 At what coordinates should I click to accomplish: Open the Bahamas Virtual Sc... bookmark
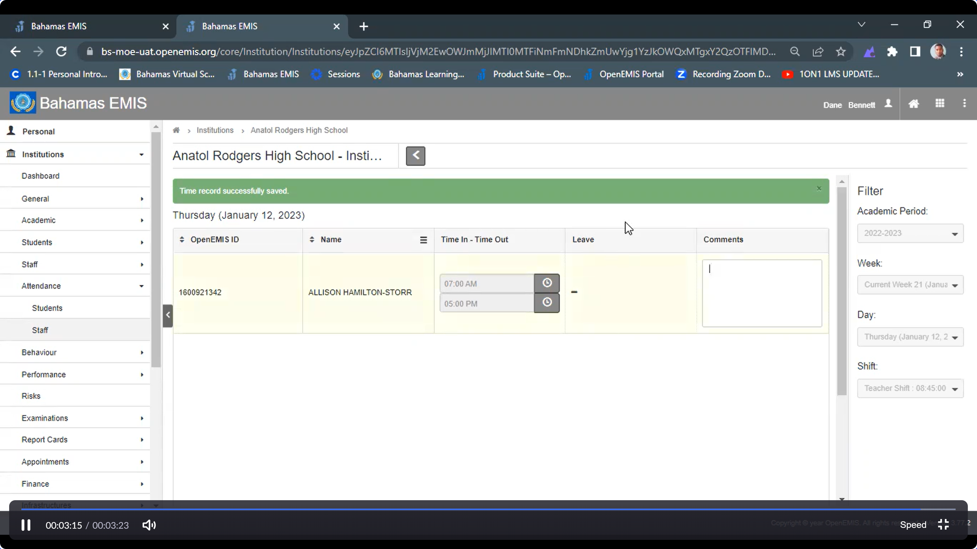coord(167,74)
